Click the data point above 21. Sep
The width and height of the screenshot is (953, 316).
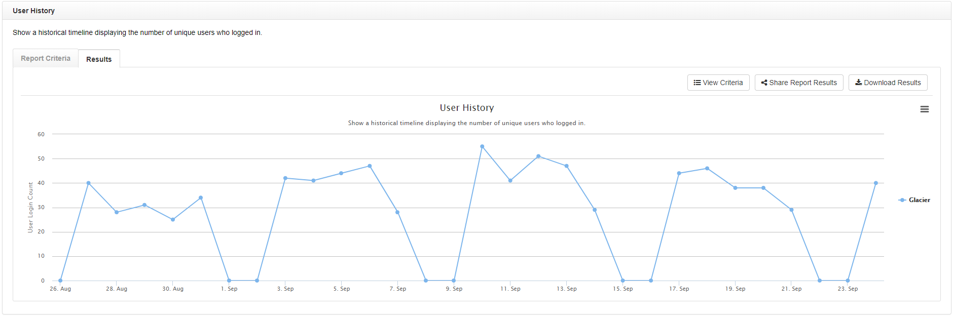pos(791,210)
